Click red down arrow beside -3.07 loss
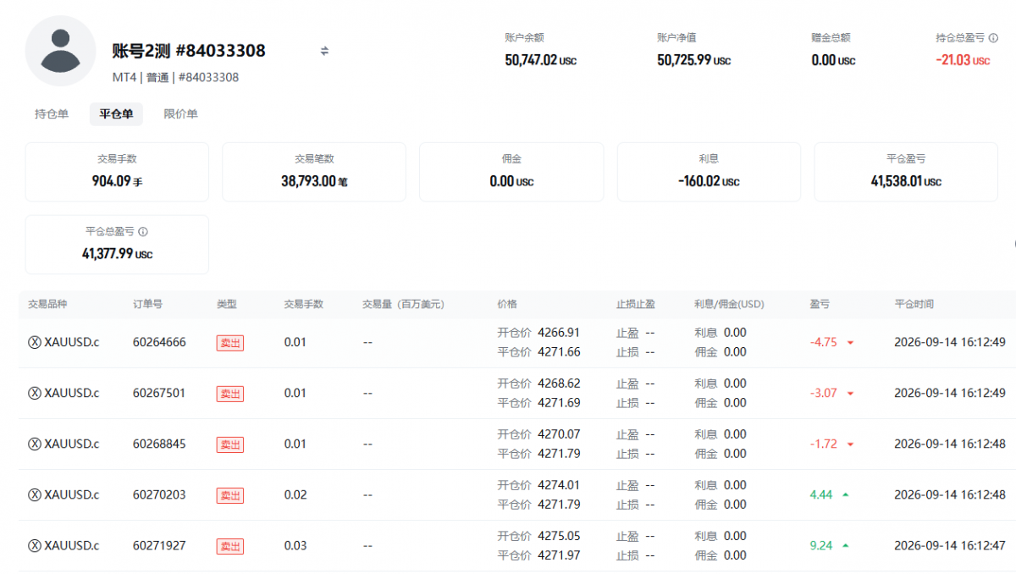 click(x=850, y=394)
